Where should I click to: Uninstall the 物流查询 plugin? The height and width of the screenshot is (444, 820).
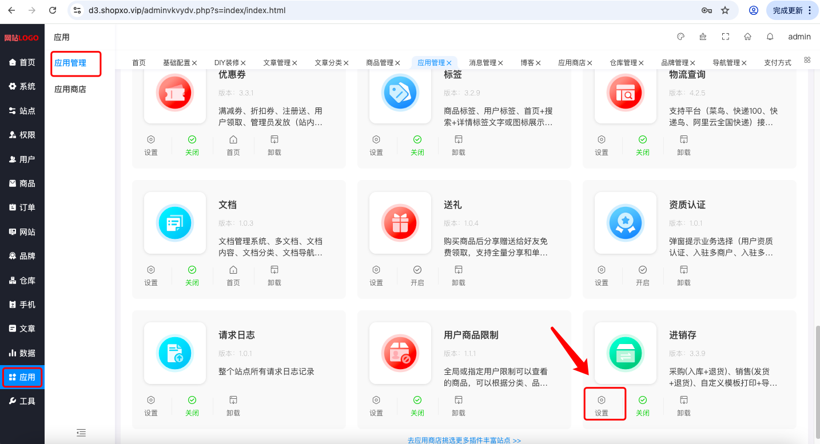[684, 146]
